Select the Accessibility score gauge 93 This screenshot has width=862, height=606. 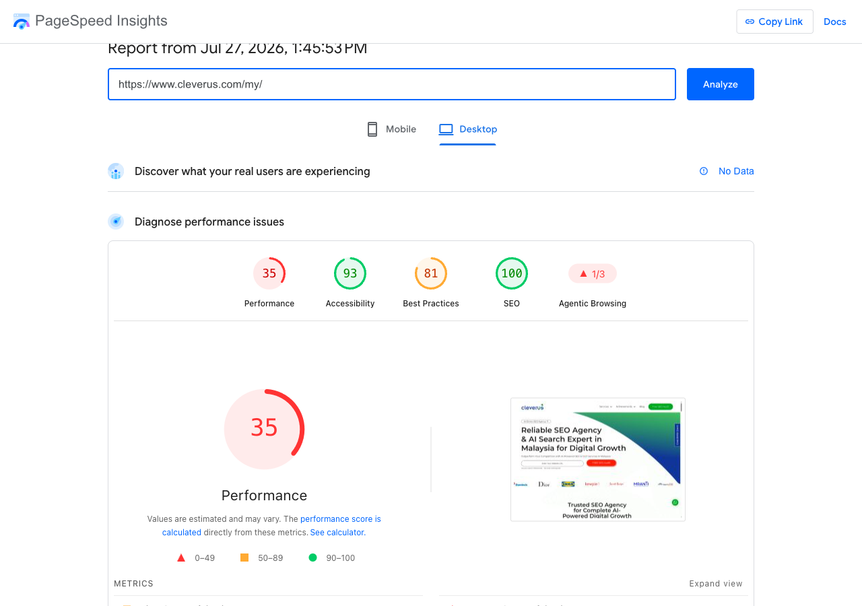click(x=350, y=273)
